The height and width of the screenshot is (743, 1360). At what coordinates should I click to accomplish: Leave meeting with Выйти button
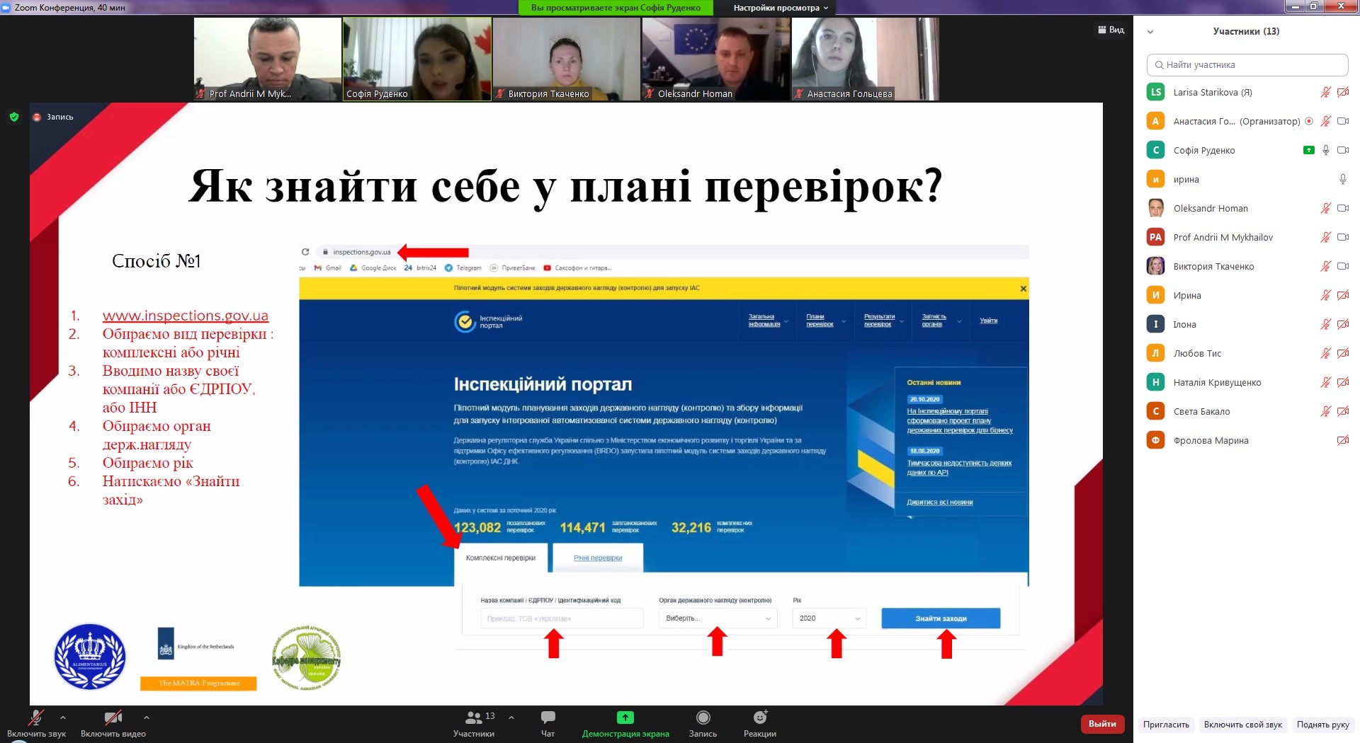[x=1102, y=724]
